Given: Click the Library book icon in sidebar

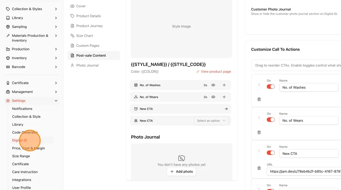Looking at the screenshot, I should coord(8,18).
